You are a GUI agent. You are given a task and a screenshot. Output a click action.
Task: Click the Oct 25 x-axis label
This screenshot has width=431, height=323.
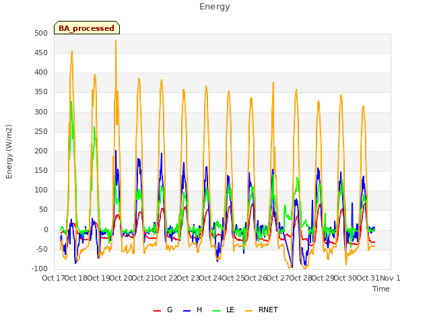(x=233, y=278)
